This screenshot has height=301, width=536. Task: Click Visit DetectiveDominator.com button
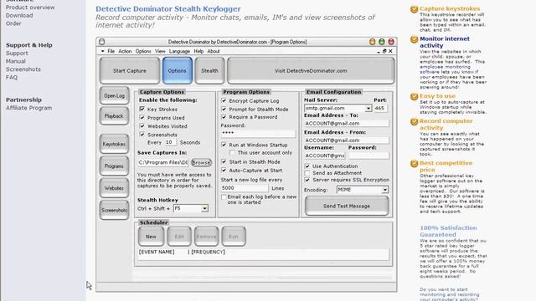[x=311, y=70]
